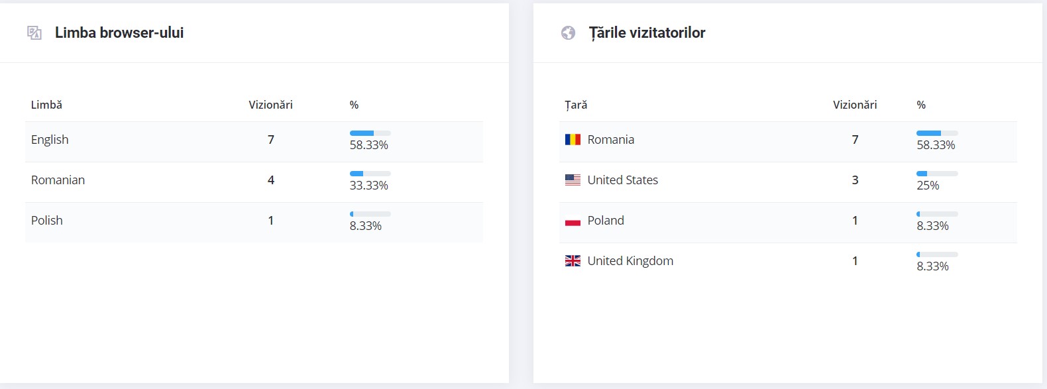1047x389 pixels.
Task: Click the English 58.33% progress bar
Action: pos(370,133)
